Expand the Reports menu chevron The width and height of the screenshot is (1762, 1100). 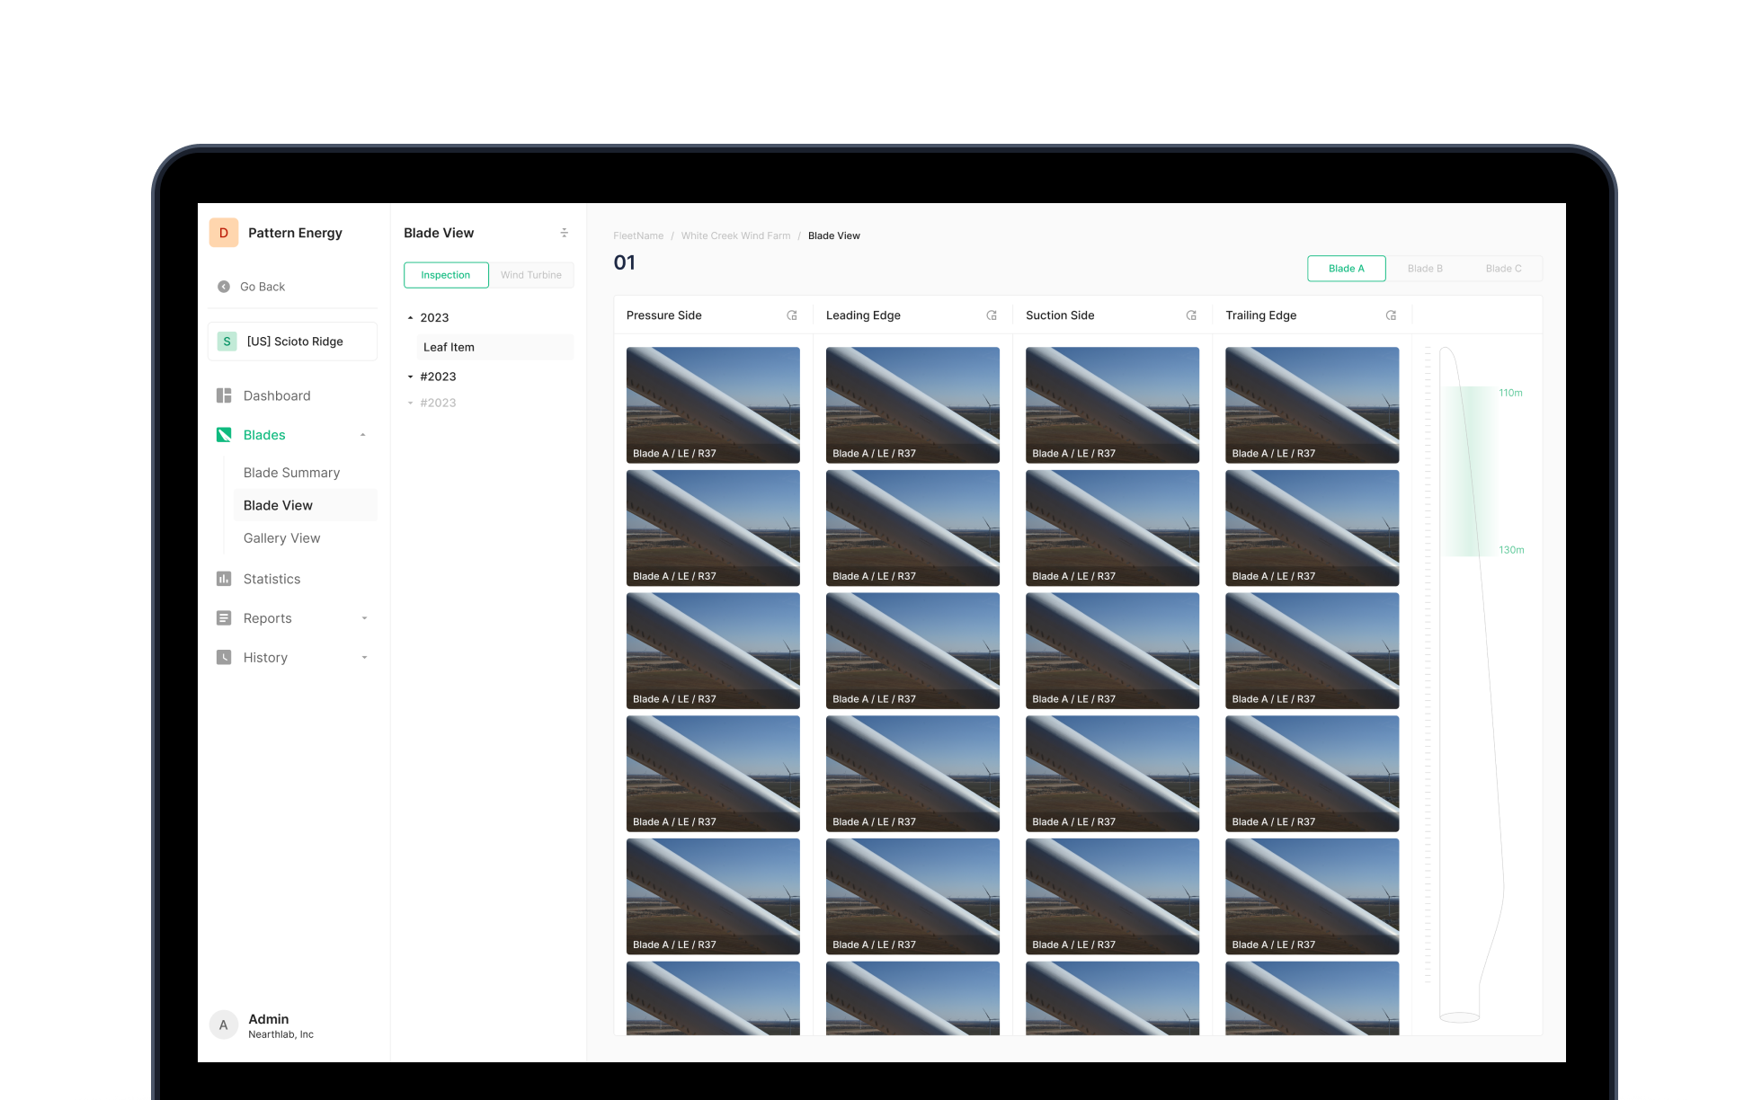point(364,618)
